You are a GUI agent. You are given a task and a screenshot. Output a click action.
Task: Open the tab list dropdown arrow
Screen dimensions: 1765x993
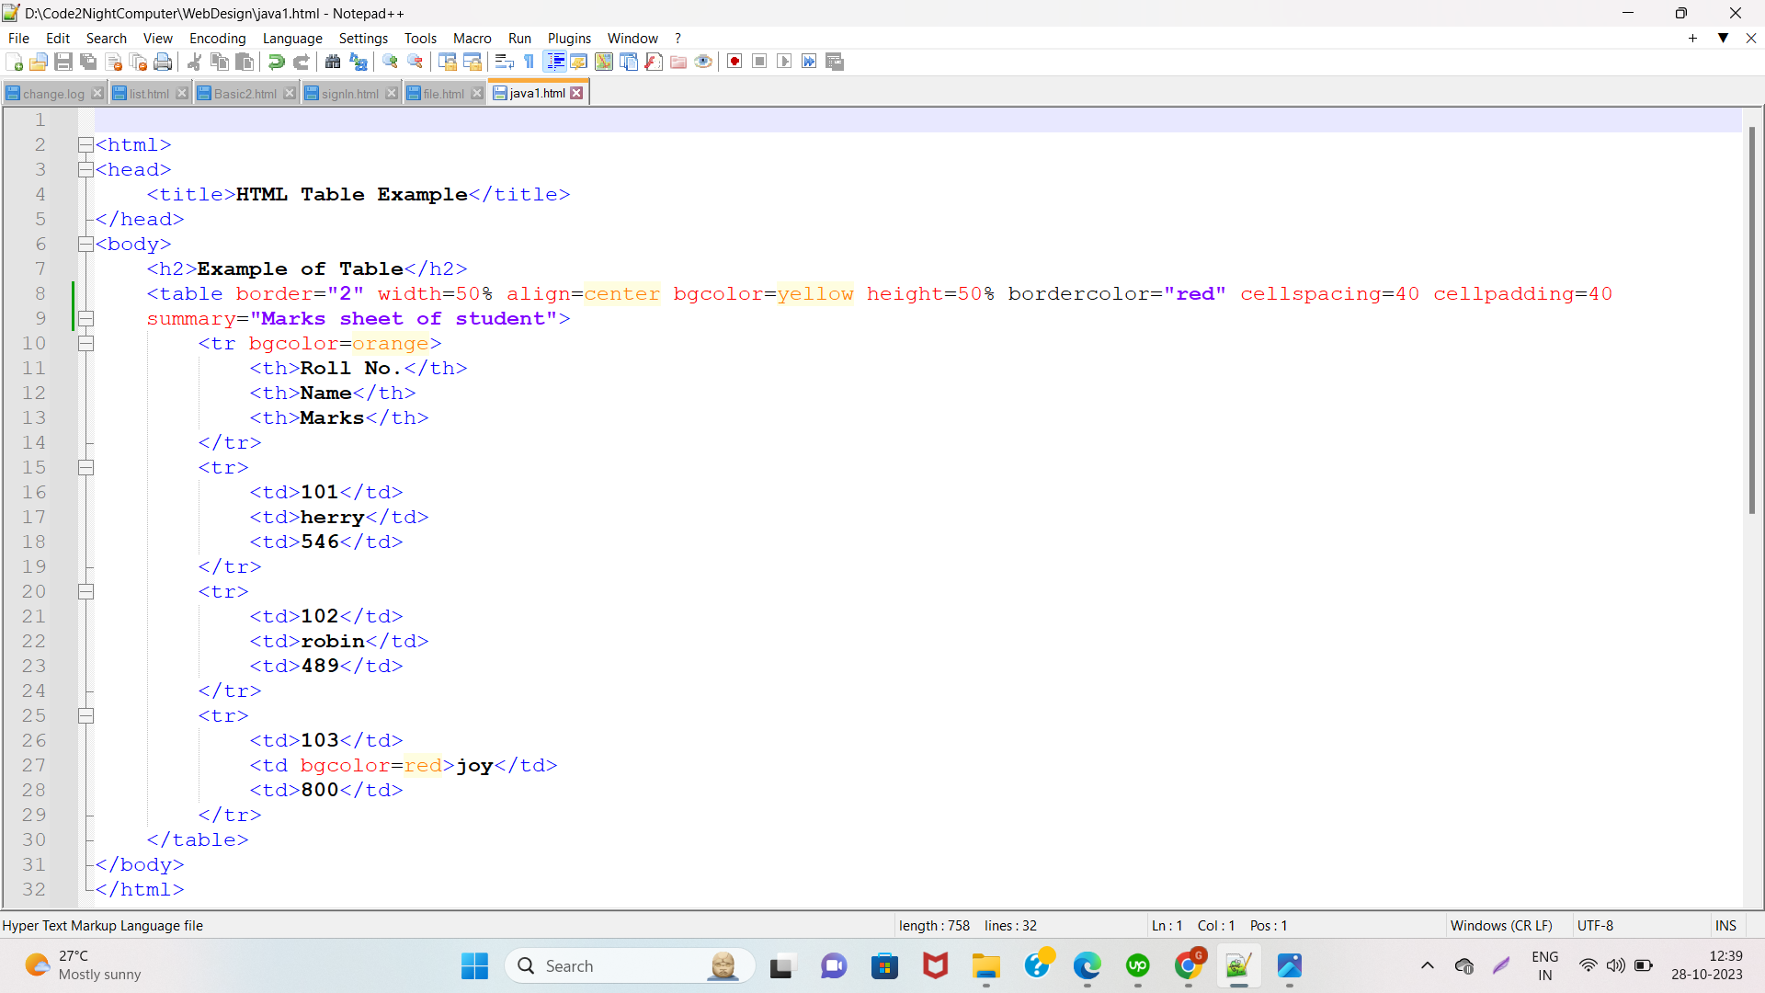click(1724, 38)
